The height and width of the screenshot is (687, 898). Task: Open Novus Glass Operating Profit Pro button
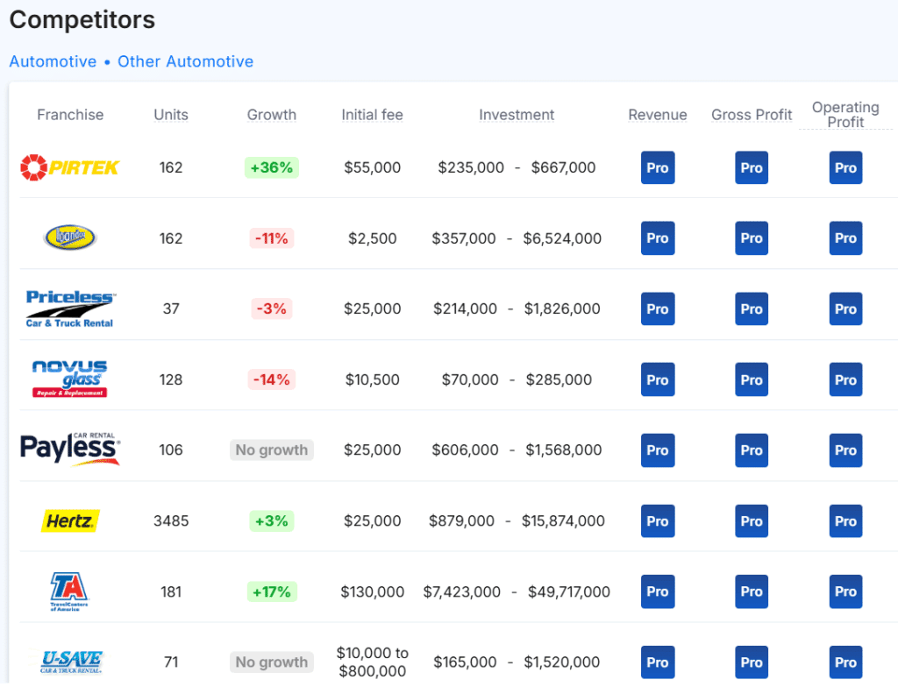tap(845, 379)
